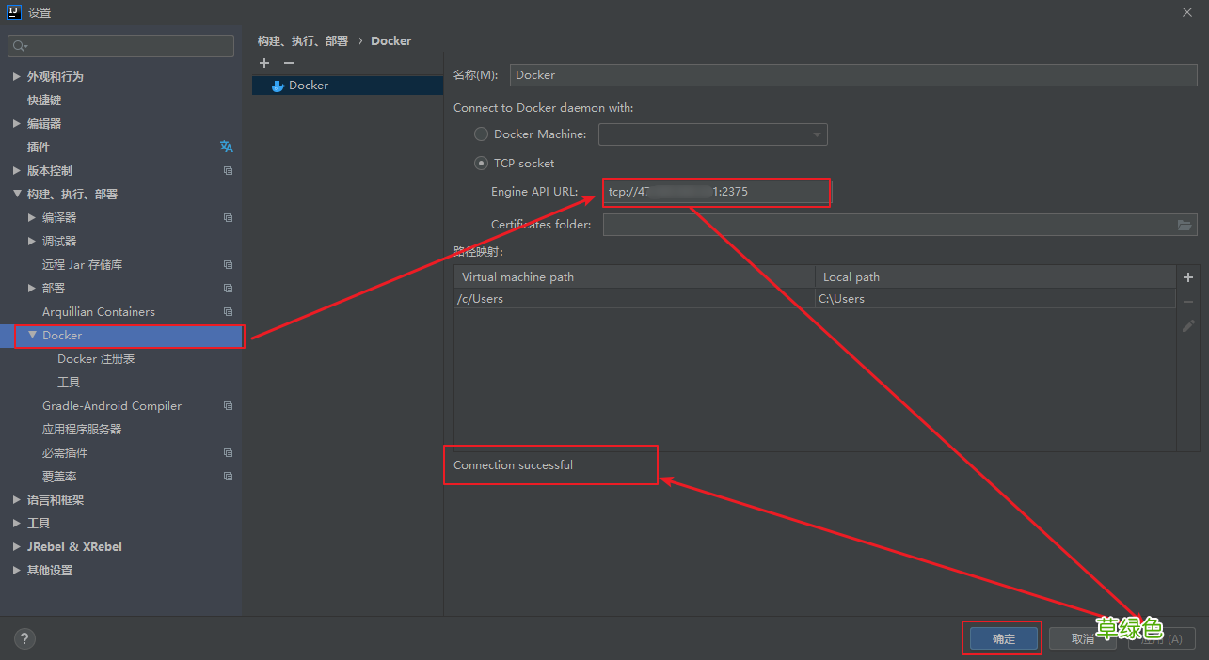The height and width of the screenshot is (660, 1209).
Task: Open help with the question mark icon
Action: [x=24, y=638]
